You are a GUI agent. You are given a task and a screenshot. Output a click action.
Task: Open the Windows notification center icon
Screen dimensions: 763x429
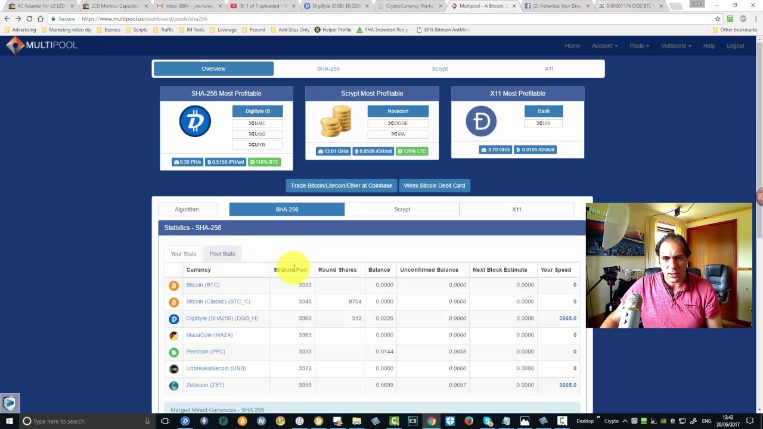(x=750, y=421)
